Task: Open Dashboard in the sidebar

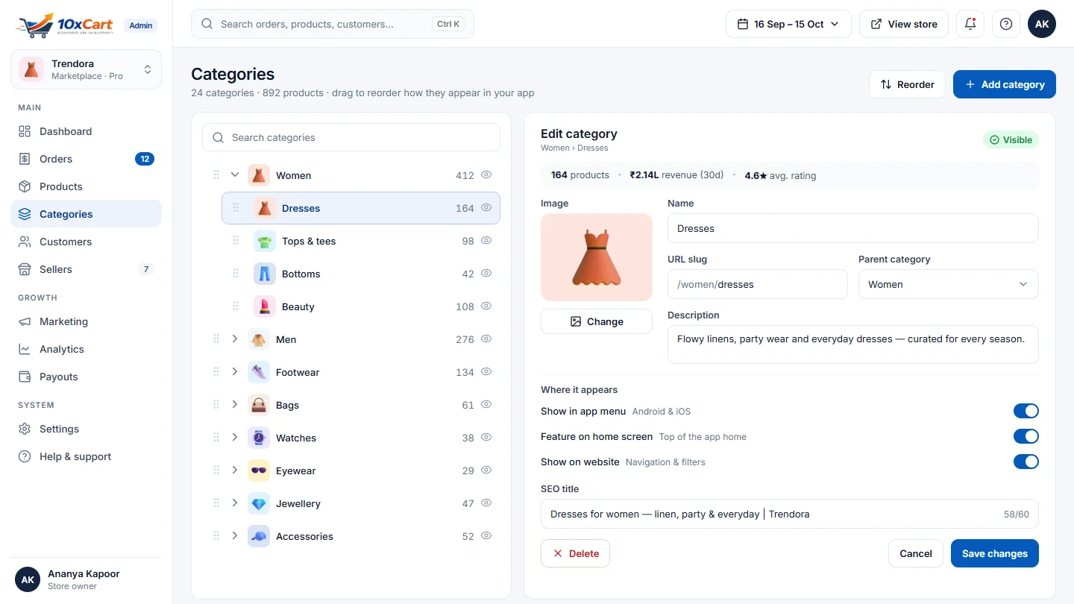Action: [86, 131]
